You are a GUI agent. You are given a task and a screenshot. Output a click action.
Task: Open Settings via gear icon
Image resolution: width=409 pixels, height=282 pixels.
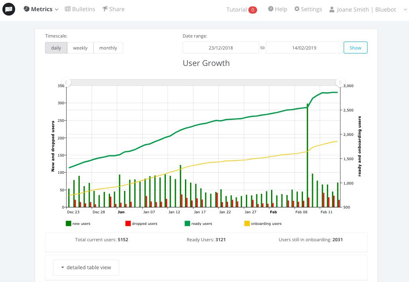click(297, 9)
